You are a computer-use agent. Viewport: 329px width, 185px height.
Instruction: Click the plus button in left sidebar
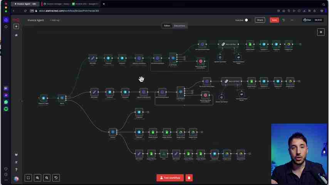pyautogui.click(x=16, y=27)
